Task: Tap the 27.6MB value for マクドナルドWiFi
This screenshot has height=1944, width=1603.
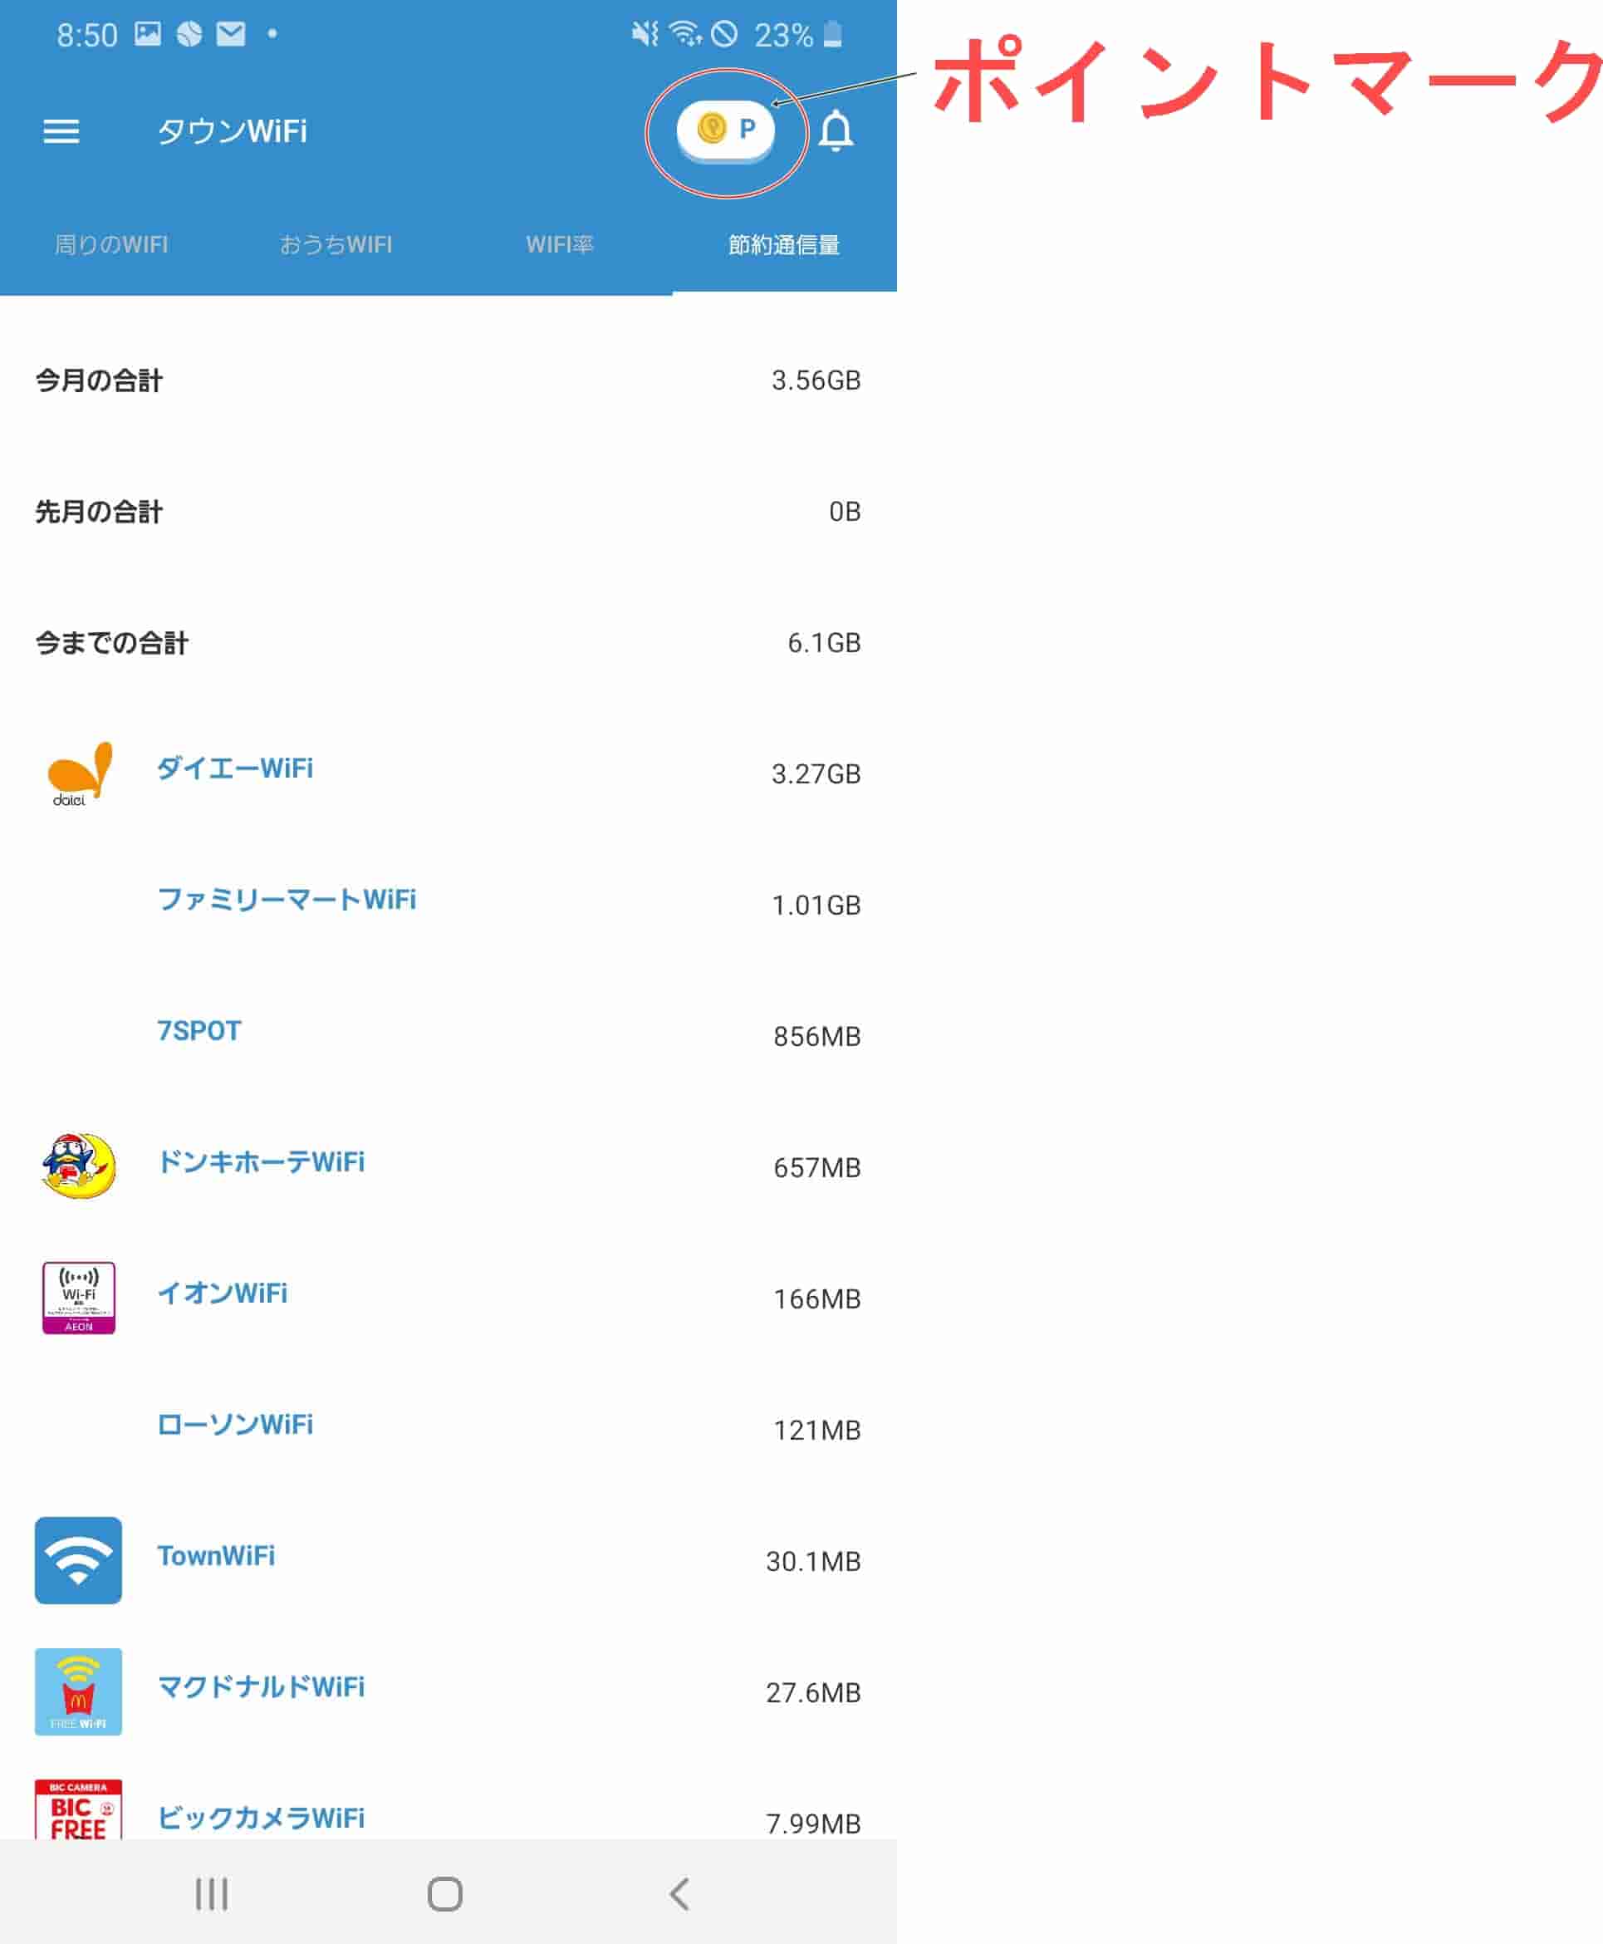Action: tap(813, 1692)
